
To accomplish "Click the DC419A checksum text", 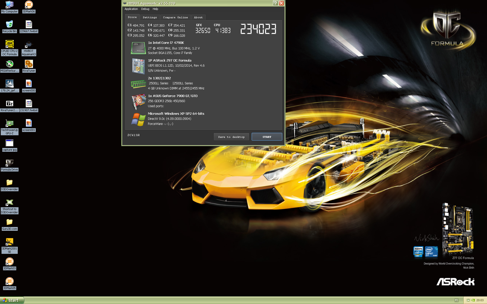I will click(133, 135).
